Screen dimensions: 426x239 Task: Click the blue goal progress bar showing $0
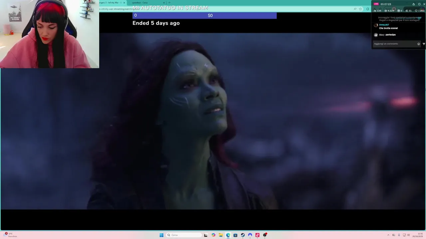204,15
